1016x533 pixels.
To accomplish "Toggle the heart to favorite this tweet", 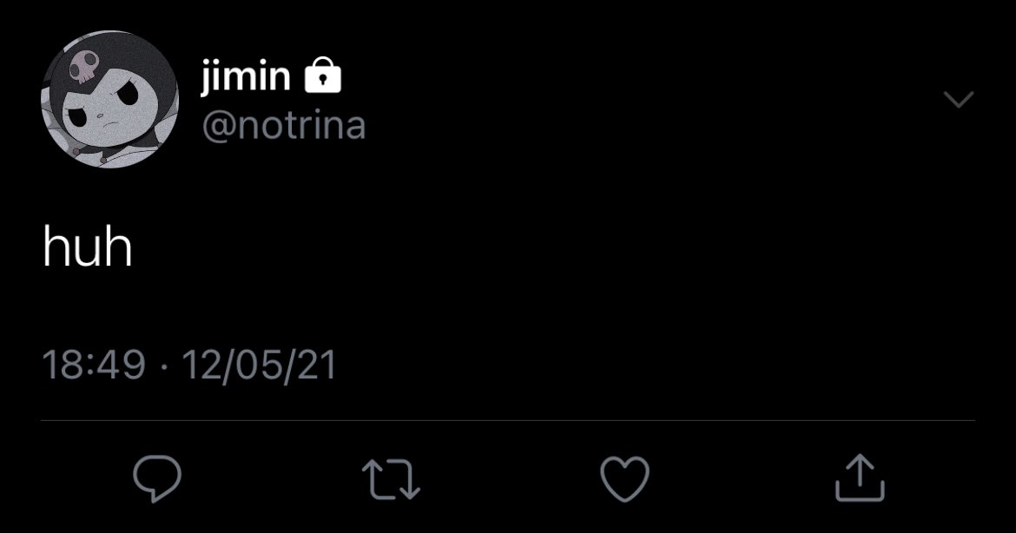I will click(624, 478).
